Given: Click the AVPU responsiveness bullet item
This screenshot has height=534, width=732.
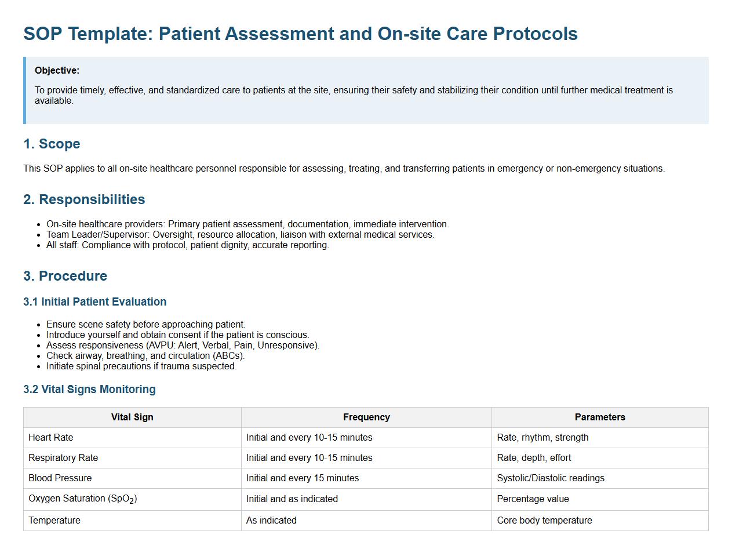Looking at the screenshot, I should 183,346.
